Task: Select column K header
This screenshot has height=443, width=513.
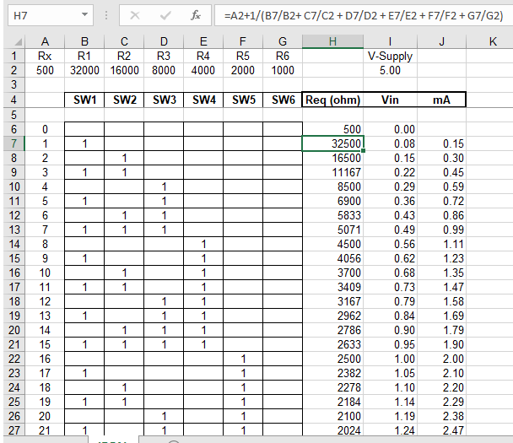Action: coord(493,41)
